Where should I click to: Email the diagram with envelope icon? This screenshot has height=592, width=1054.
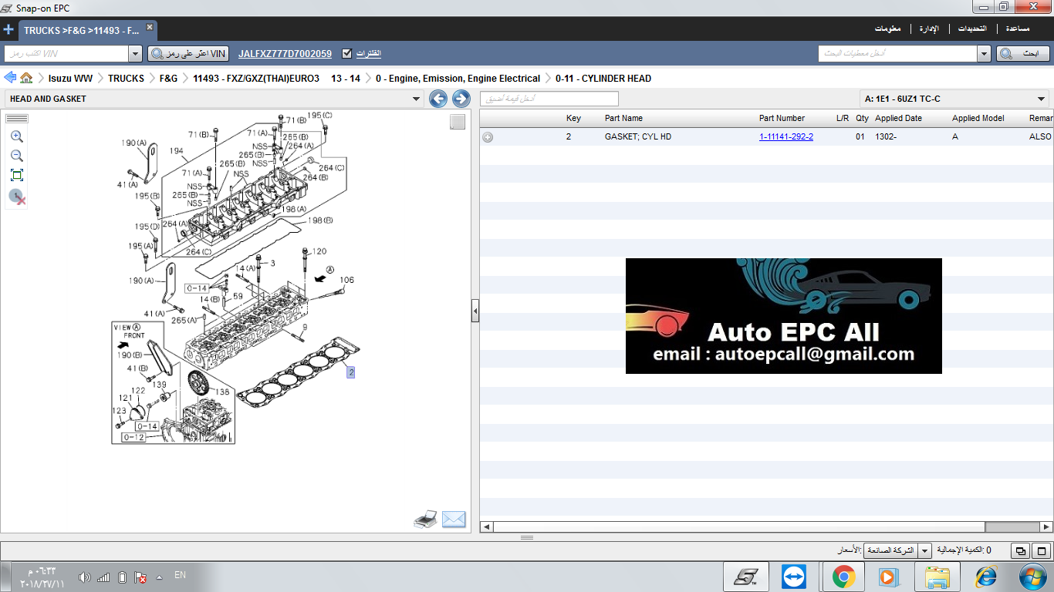click(454, 520)
